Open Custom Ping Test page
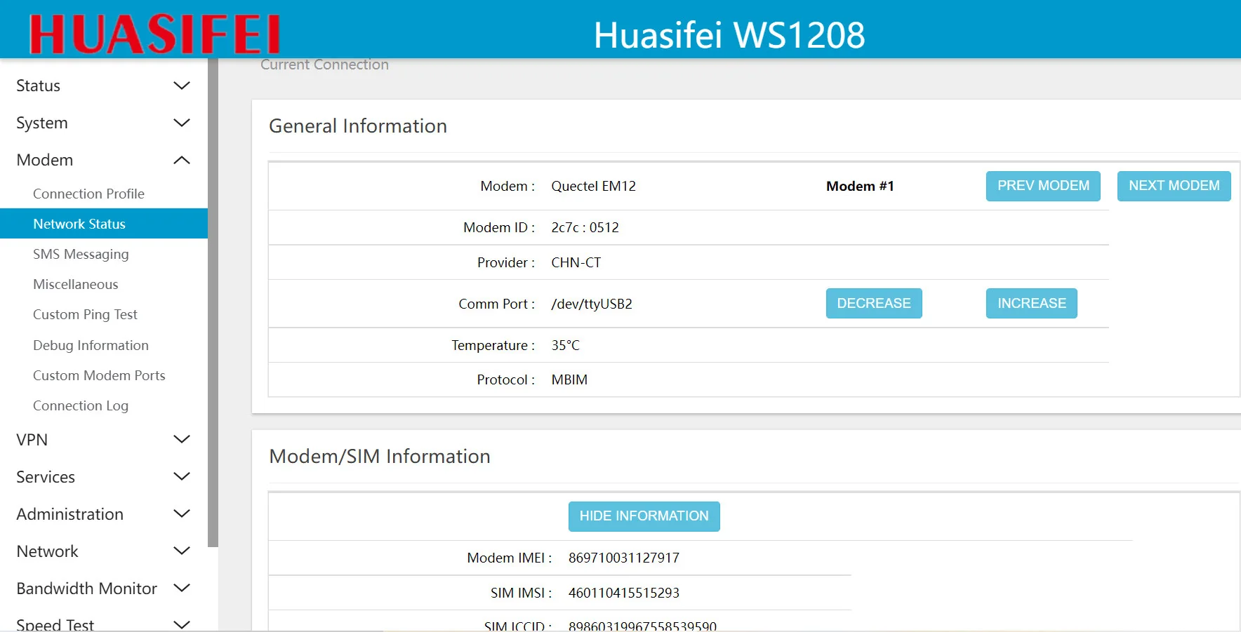Viewport: 1241px width, 632px height. [x=85, y=314]
